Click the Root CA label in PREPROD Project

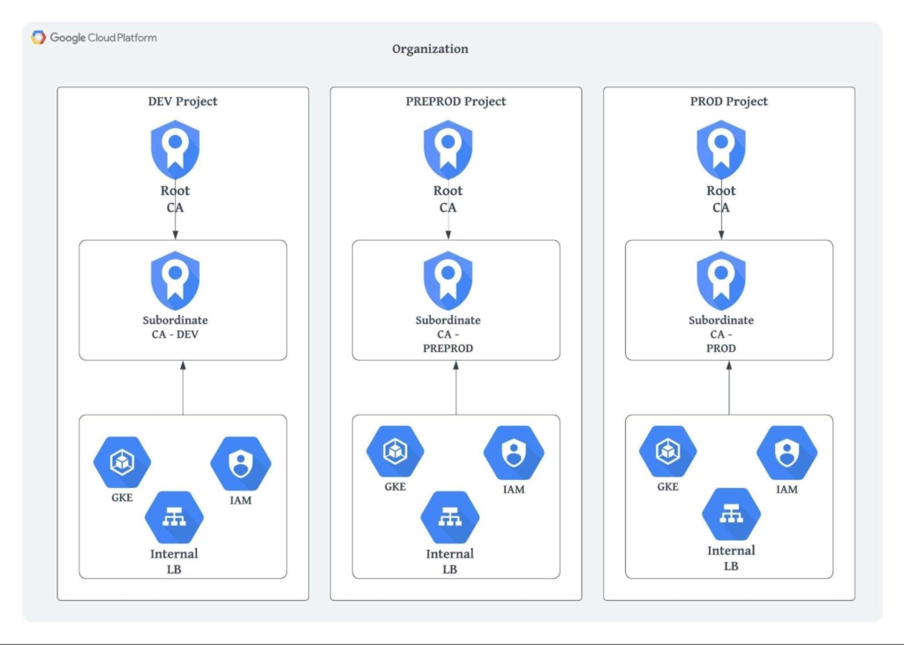point(448,199)
